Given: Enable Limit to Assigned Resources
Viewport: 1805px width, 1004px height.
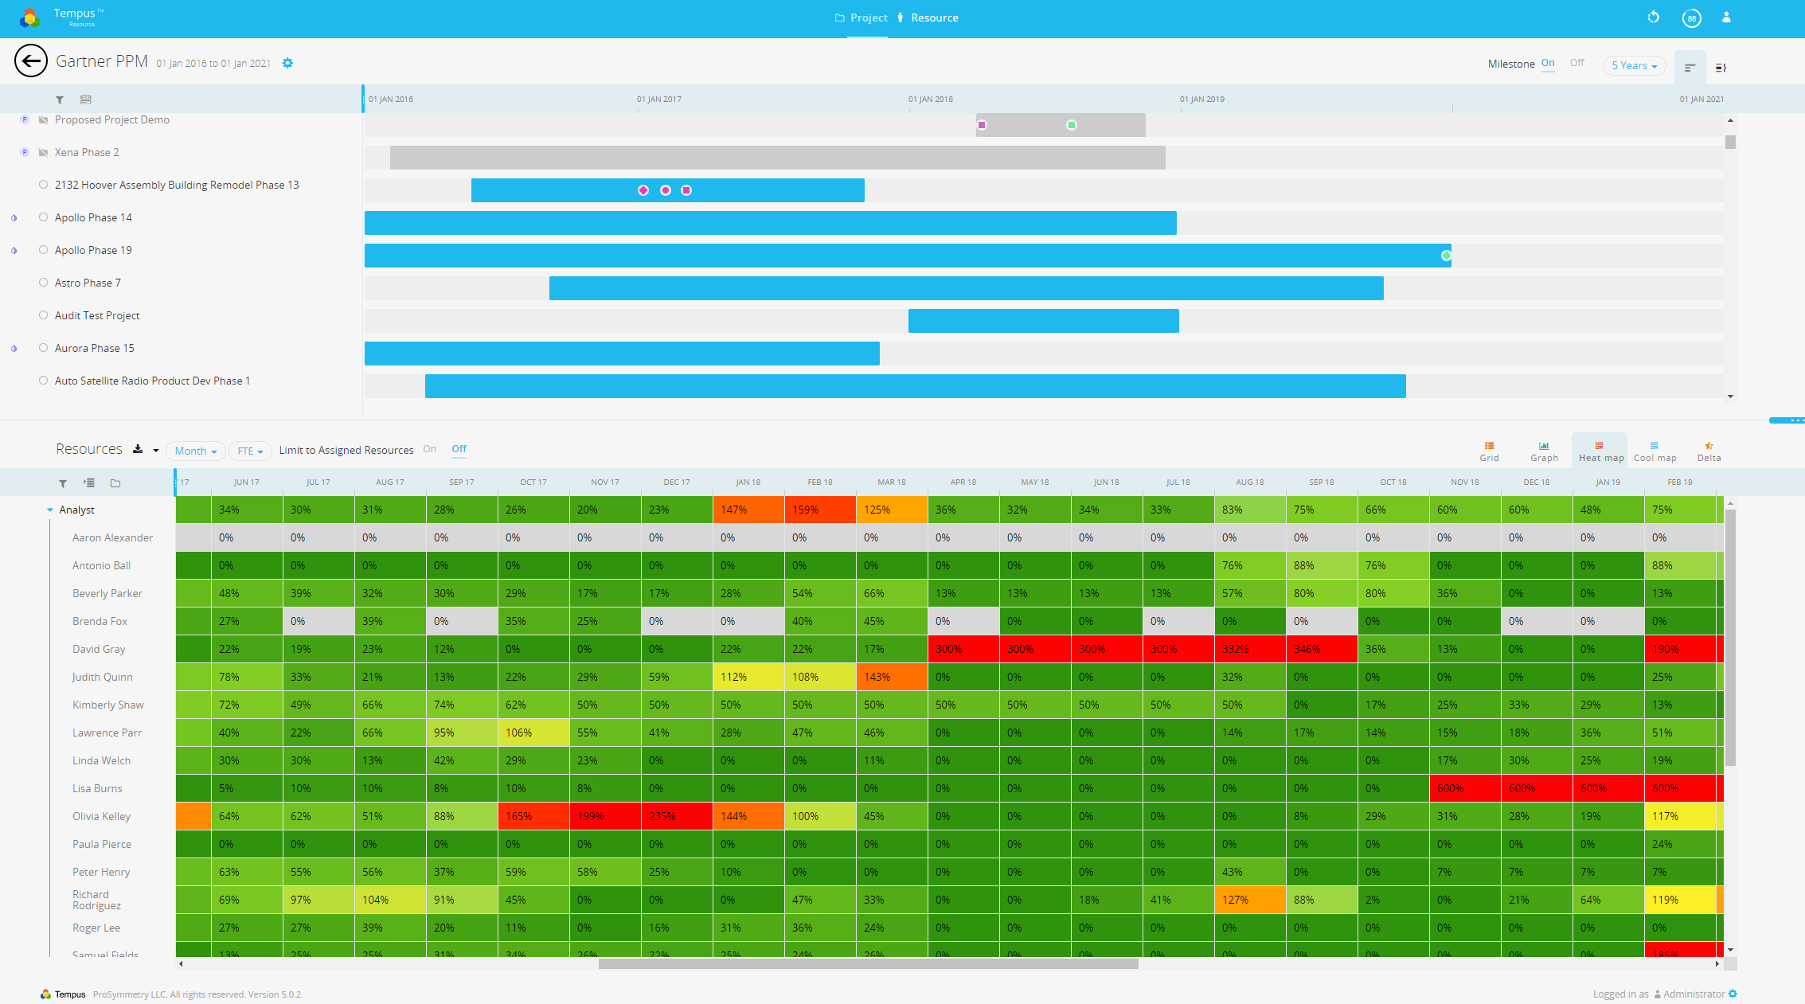Looking at the screenshot, I should tap(430, 449).
